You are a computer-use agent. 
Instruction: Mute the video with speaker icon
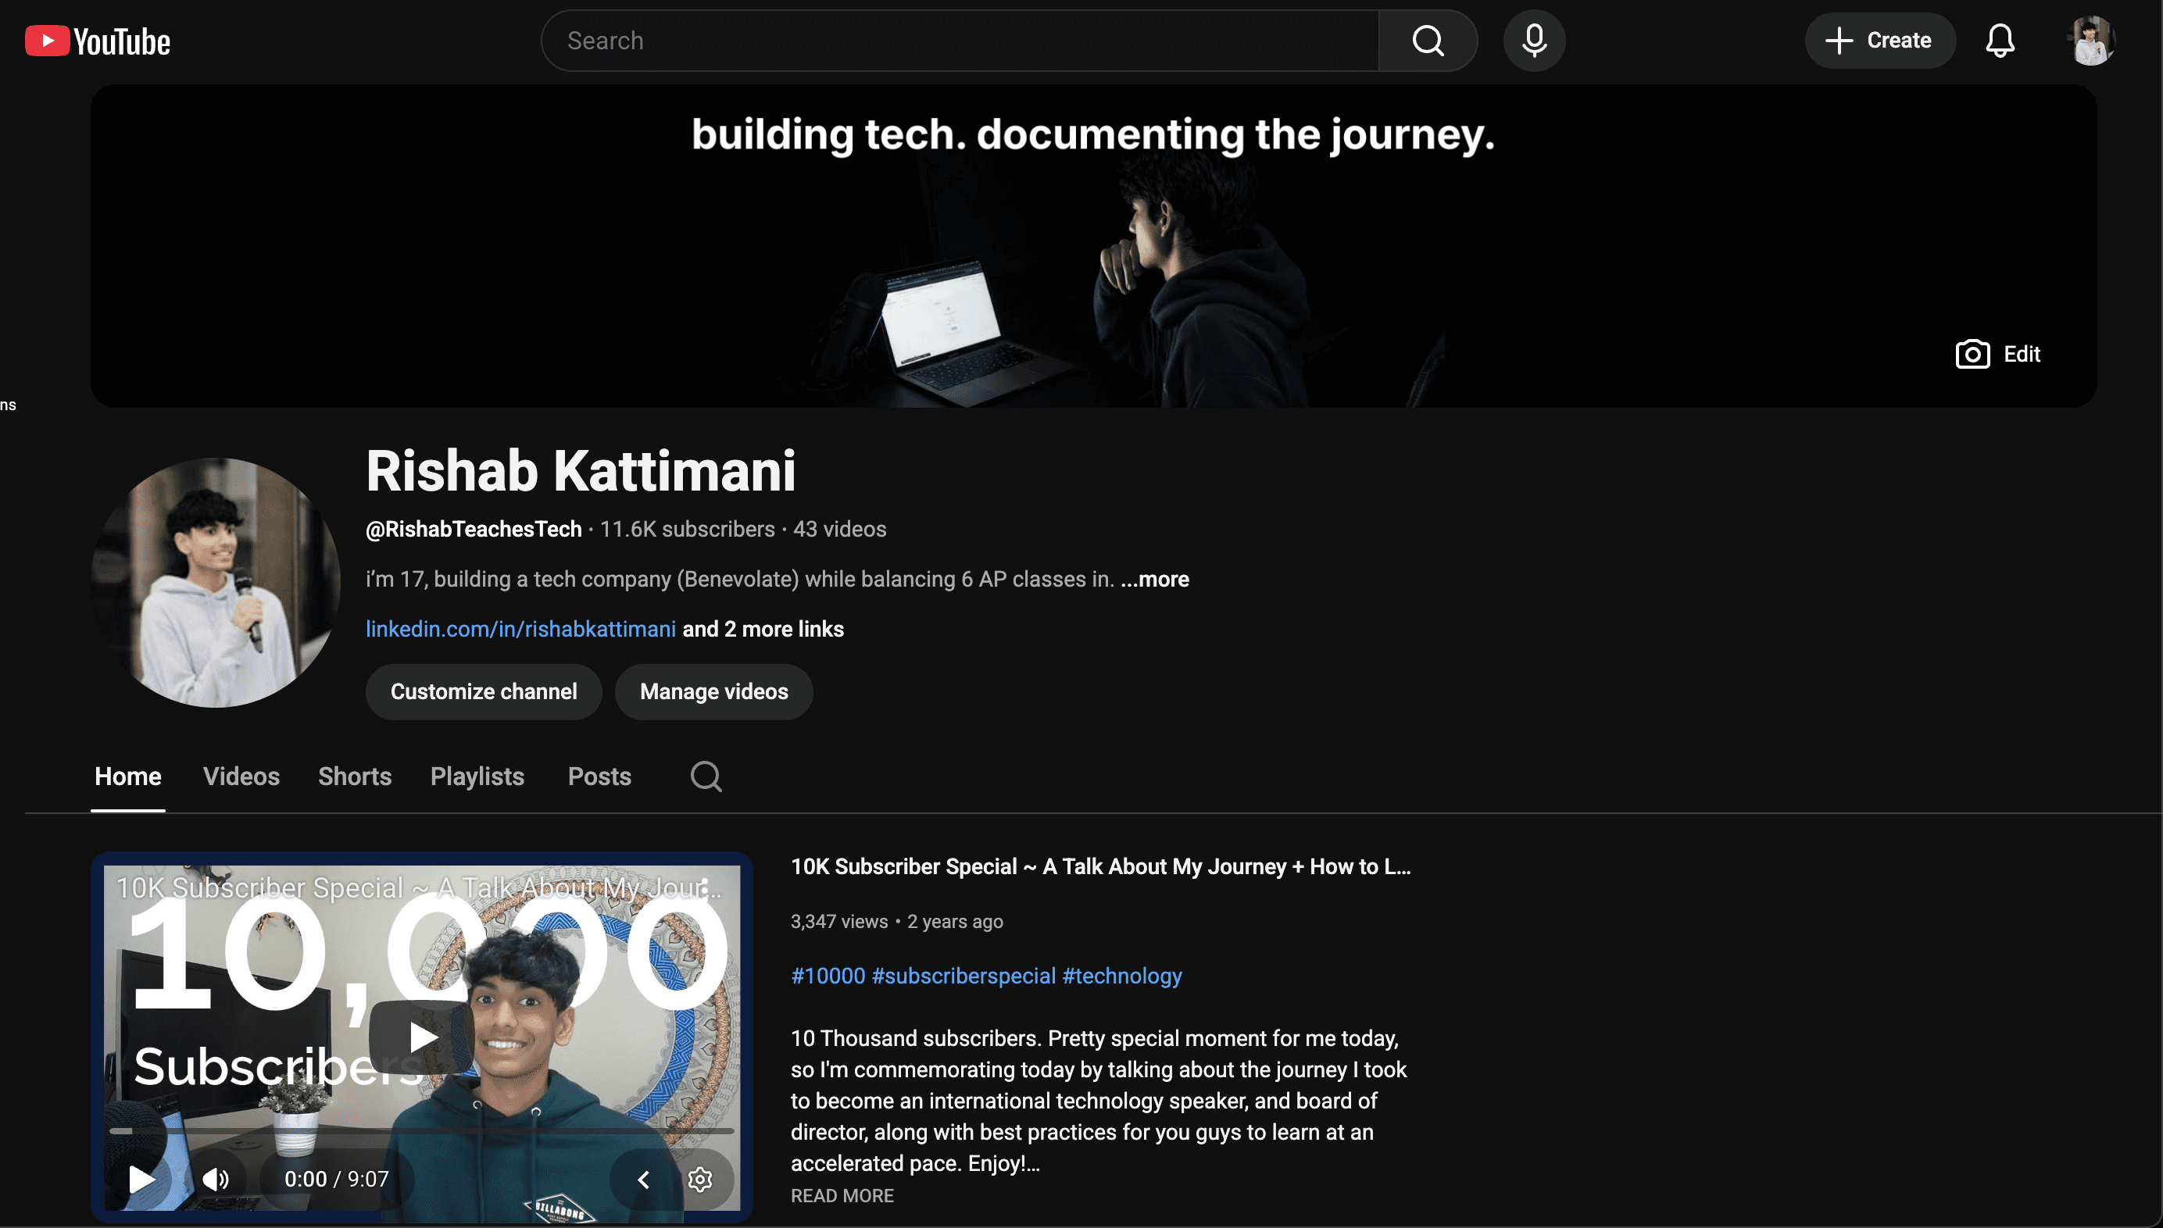(x=215, y=1179)
